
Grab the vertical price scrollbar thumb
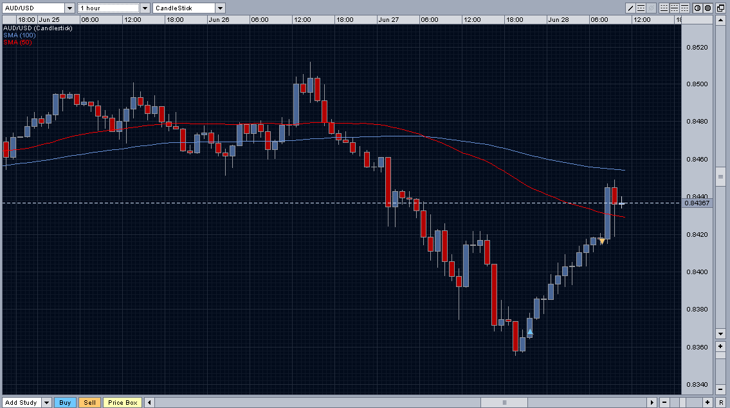721,176
